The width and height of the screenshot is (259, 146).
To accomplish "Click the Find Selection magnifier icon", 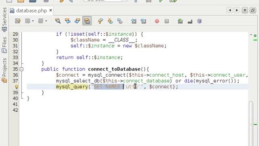I will tap(58, 21).
